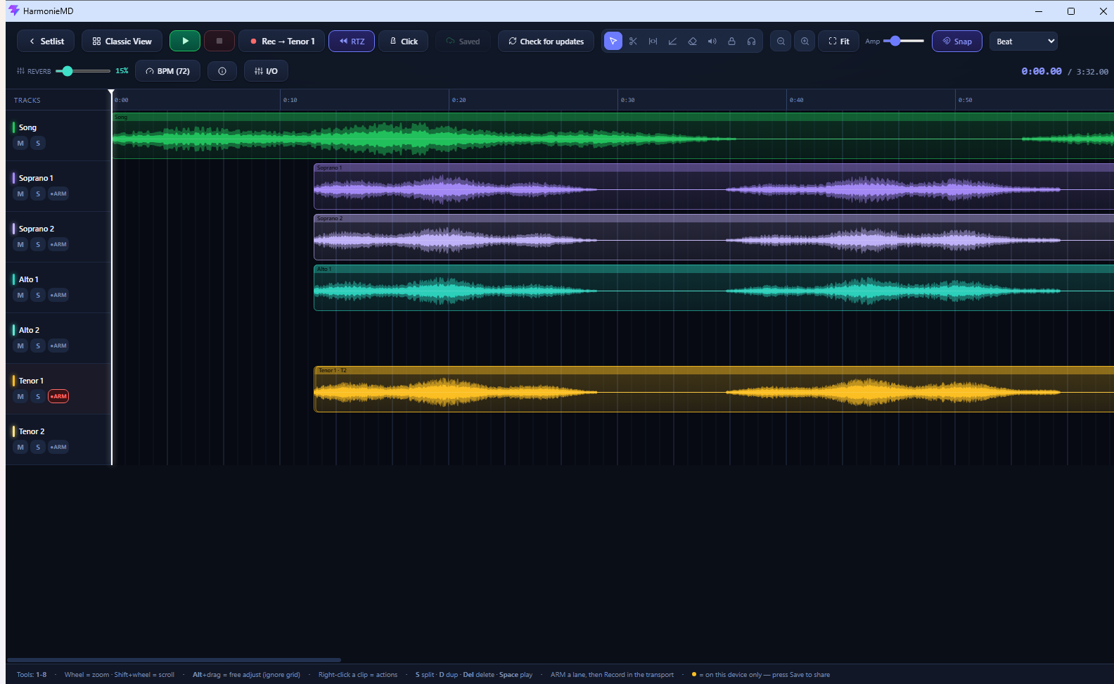Open BPM (72) settings
The height and width of the screenshot is (684, 1114).
[167, 71]
